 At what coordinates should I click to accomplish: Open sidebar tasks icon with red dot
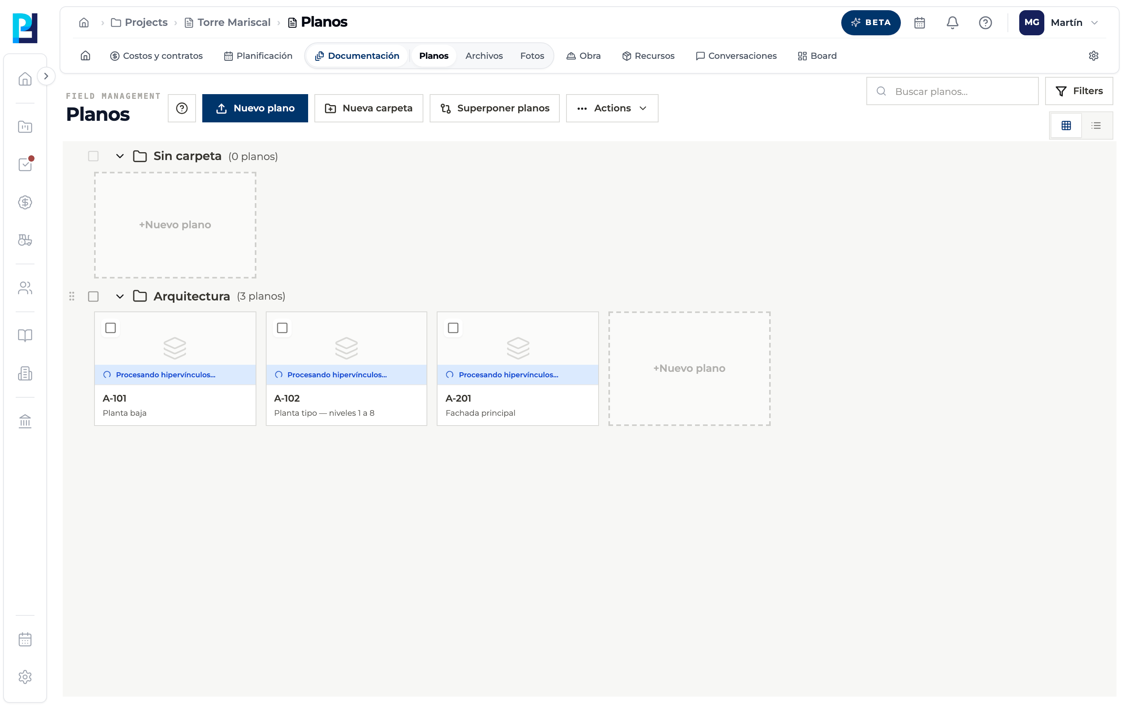pos(25,164)
